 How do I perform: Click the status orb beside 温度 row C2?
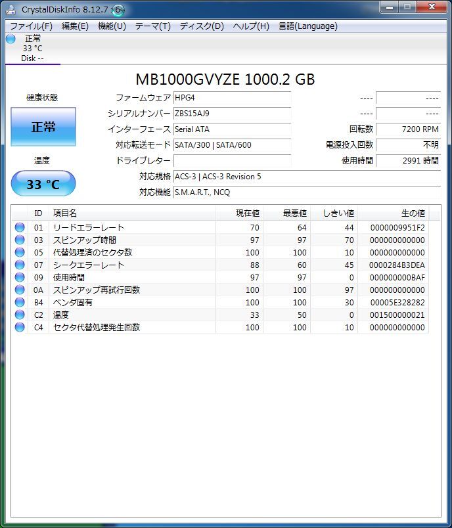click(20, 315)
